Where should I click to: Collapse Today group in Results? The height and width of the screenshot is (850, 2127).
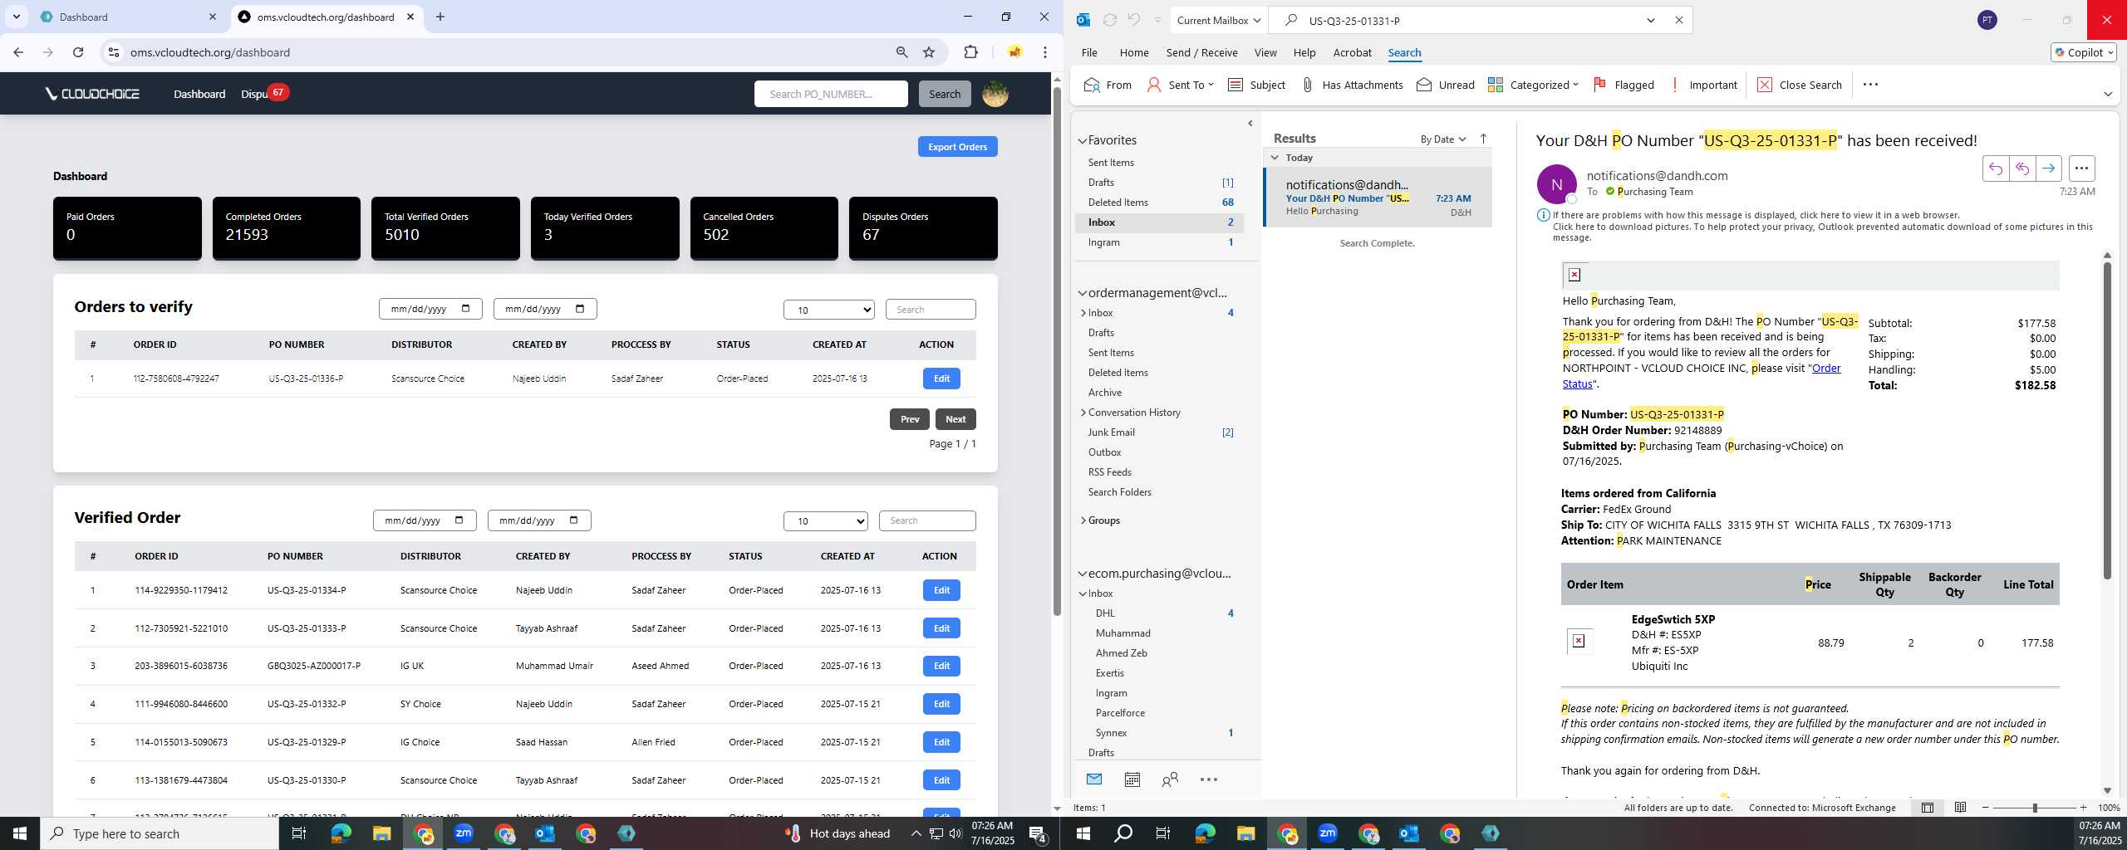click(x=1275, y=158)
